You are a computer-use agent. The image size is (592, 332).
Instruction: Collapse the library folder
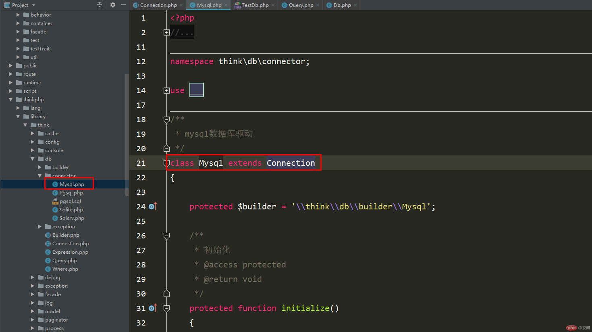pyautogui.click(x=18, y=117)
